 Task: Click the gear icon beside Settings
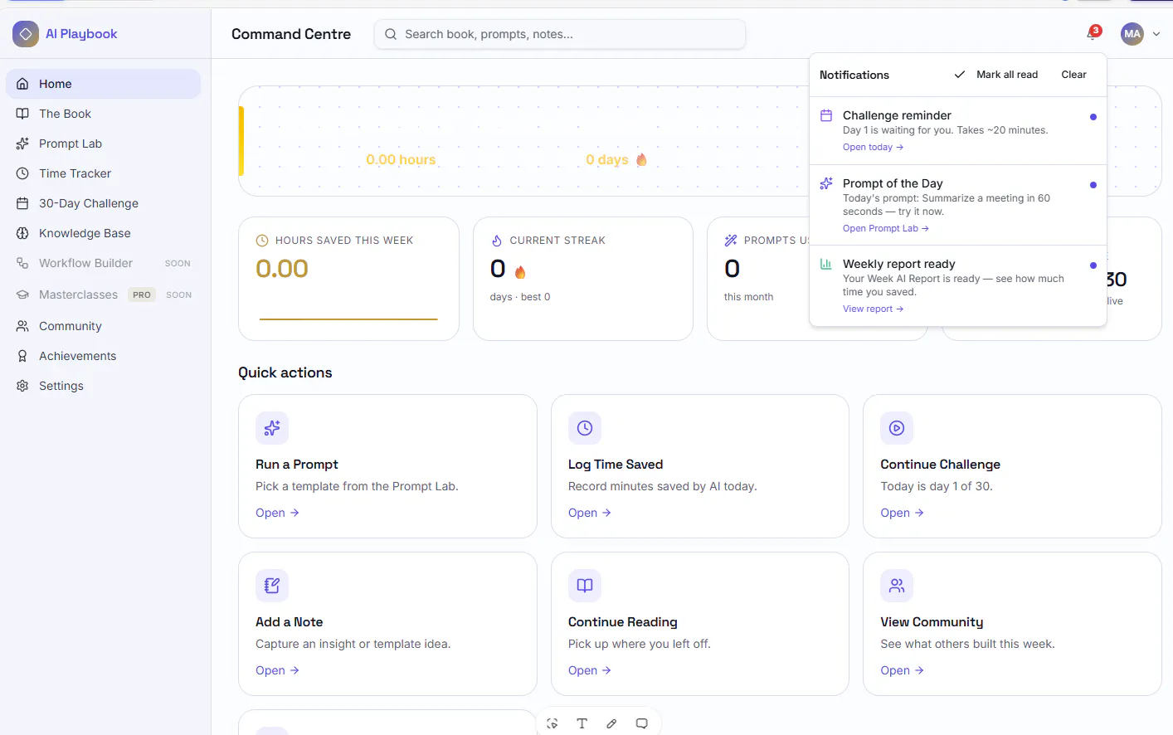[x=22, y=386]
